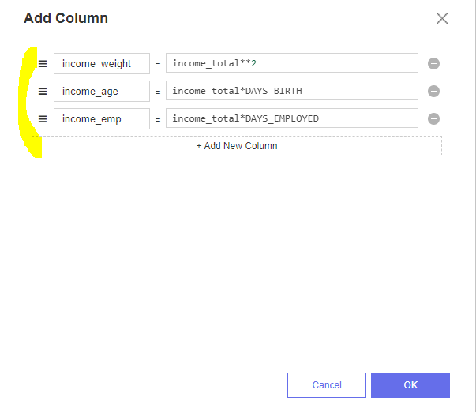Grab the drag handle for income_emp row

coord(43,119)
